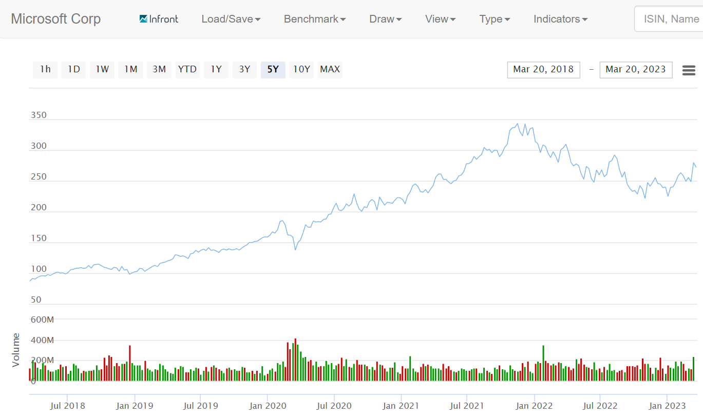Open the Type dropdown menu
This screenshot has height=418, width=703.
[495, 19]
